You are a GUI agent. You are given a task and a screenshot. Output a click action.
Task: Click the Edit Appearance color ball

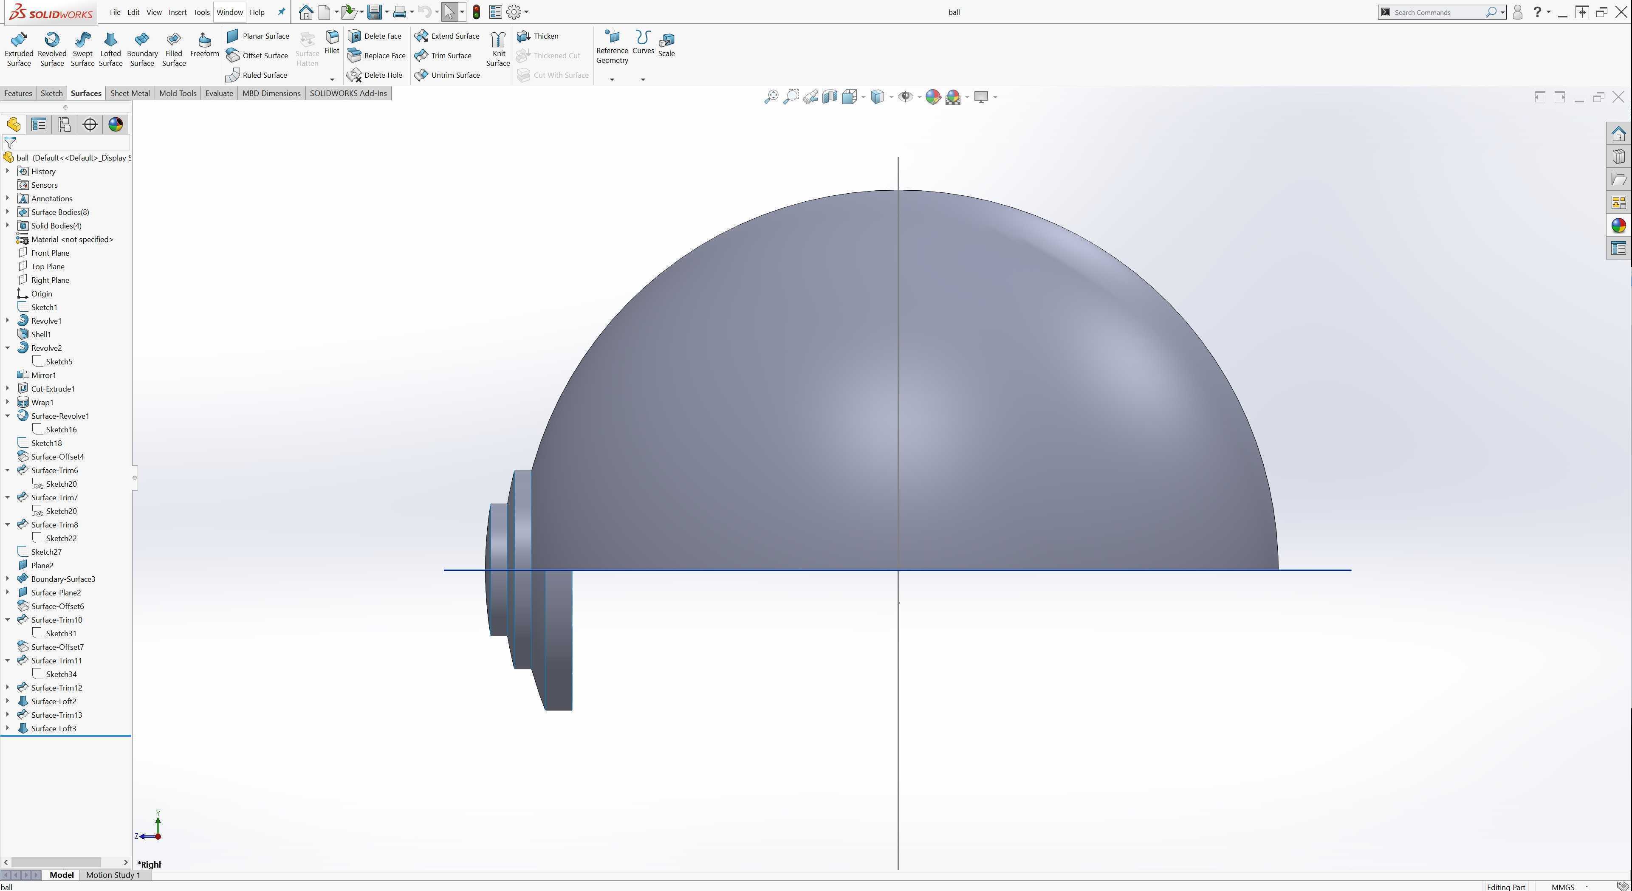(932, 97)
